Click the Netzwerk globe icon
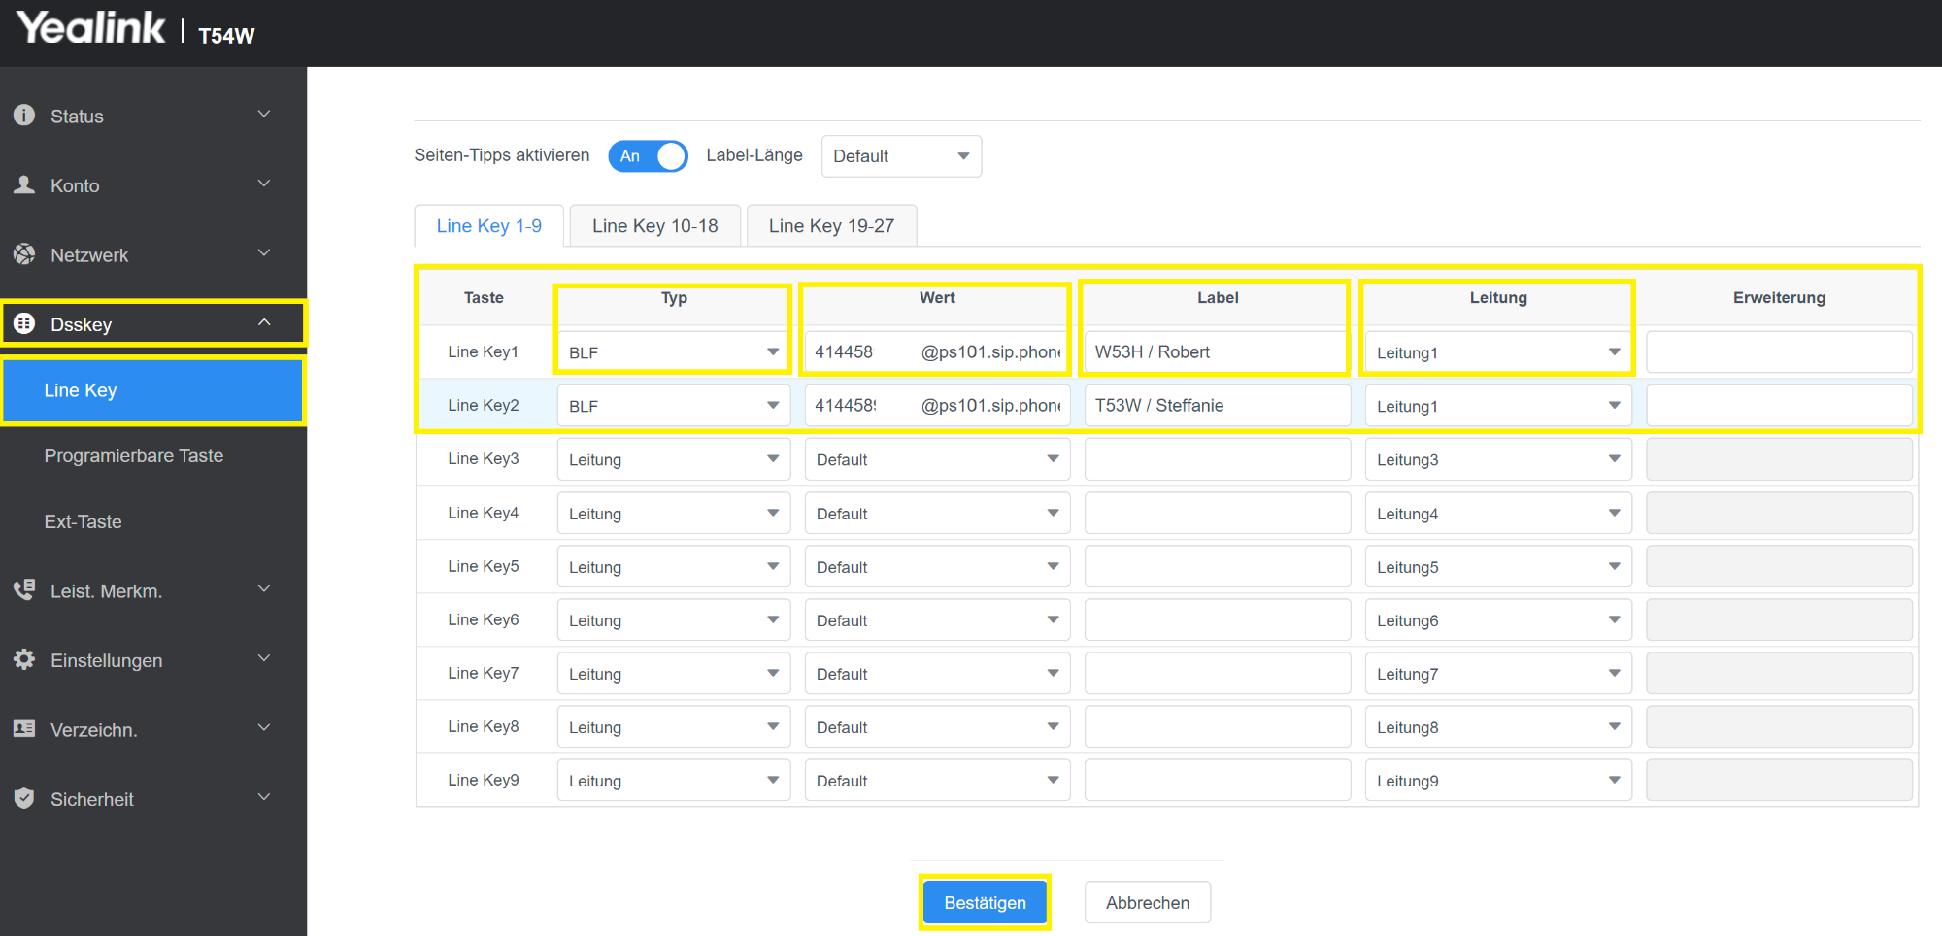Viewport: 1942px width, 936px height. pos(24,254)
